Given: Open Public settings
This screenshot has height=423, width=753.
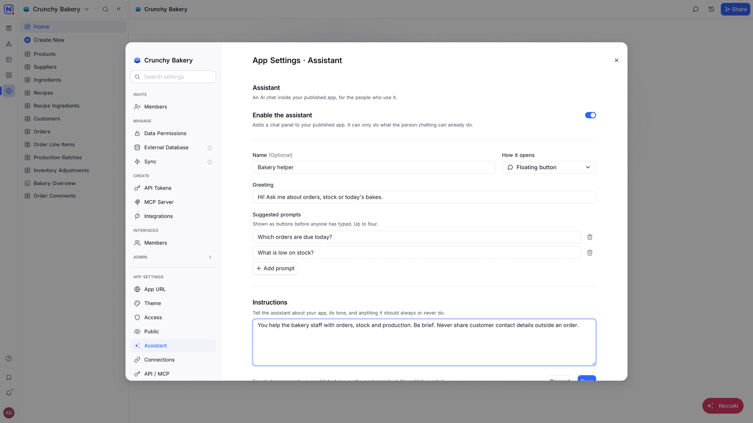Looking at the screenshot, I should [173, 331].
